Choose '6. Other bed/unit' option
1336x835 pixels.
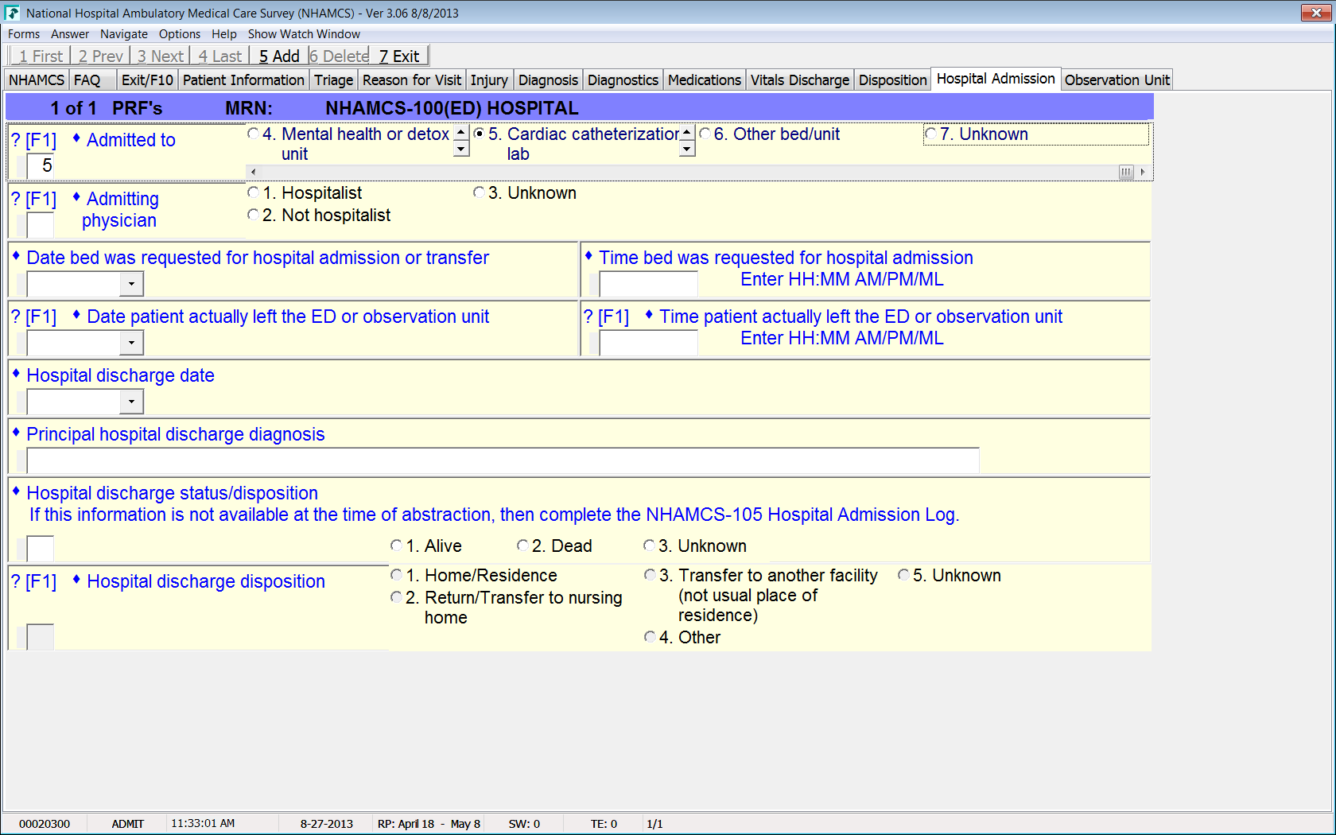[705, 134]
